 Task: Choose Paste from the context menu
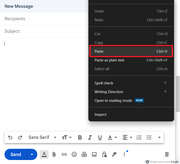point(131,51)
